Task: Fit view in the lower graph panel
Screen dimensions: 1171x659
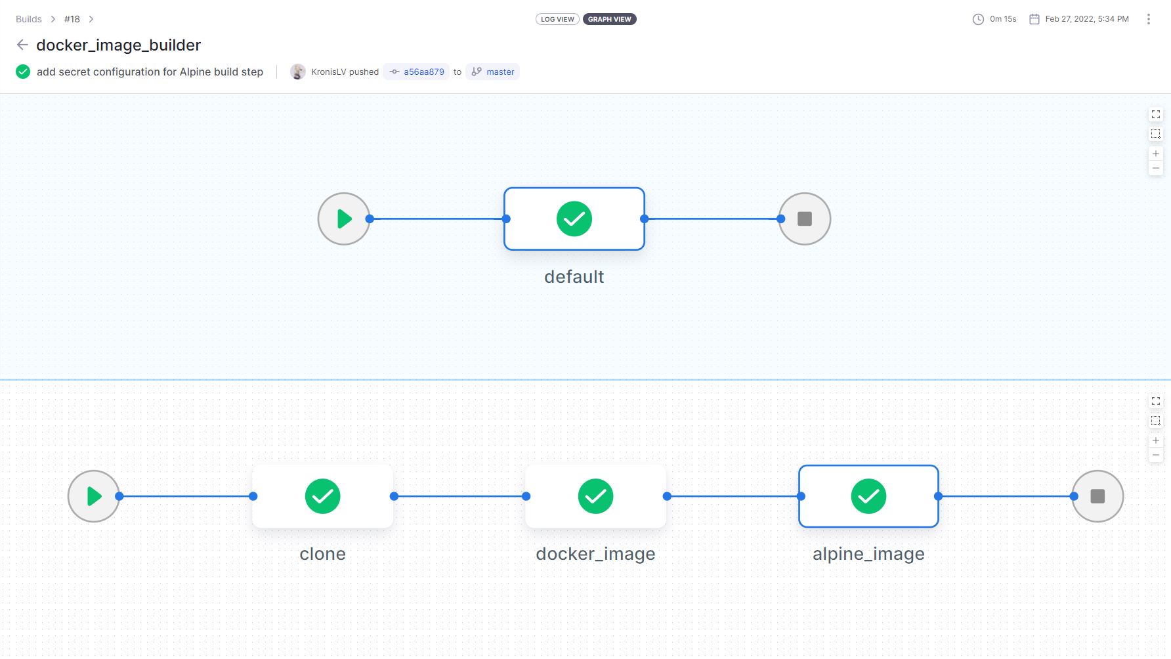Action: pos(1156,401)
